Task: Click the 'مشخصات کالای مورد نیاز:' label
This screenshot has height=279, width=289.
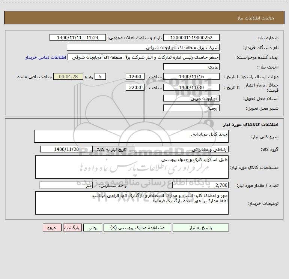Action: pyautogui.click(x=254, y=167)
